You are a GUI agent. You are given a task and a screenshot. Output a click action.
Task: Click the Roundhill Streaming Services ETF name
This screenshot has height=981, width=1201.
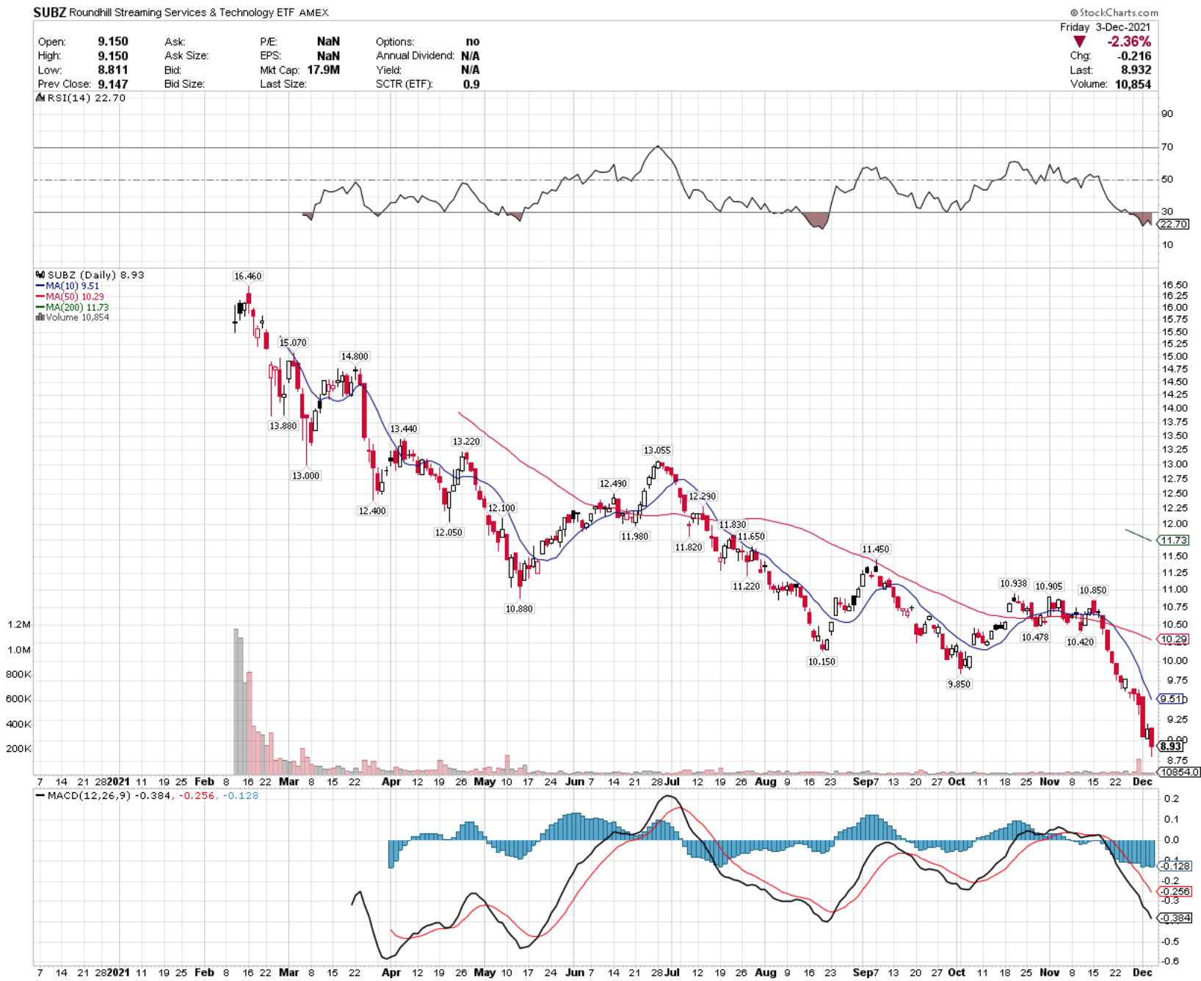pyautogui.click(x=183, y=12)
